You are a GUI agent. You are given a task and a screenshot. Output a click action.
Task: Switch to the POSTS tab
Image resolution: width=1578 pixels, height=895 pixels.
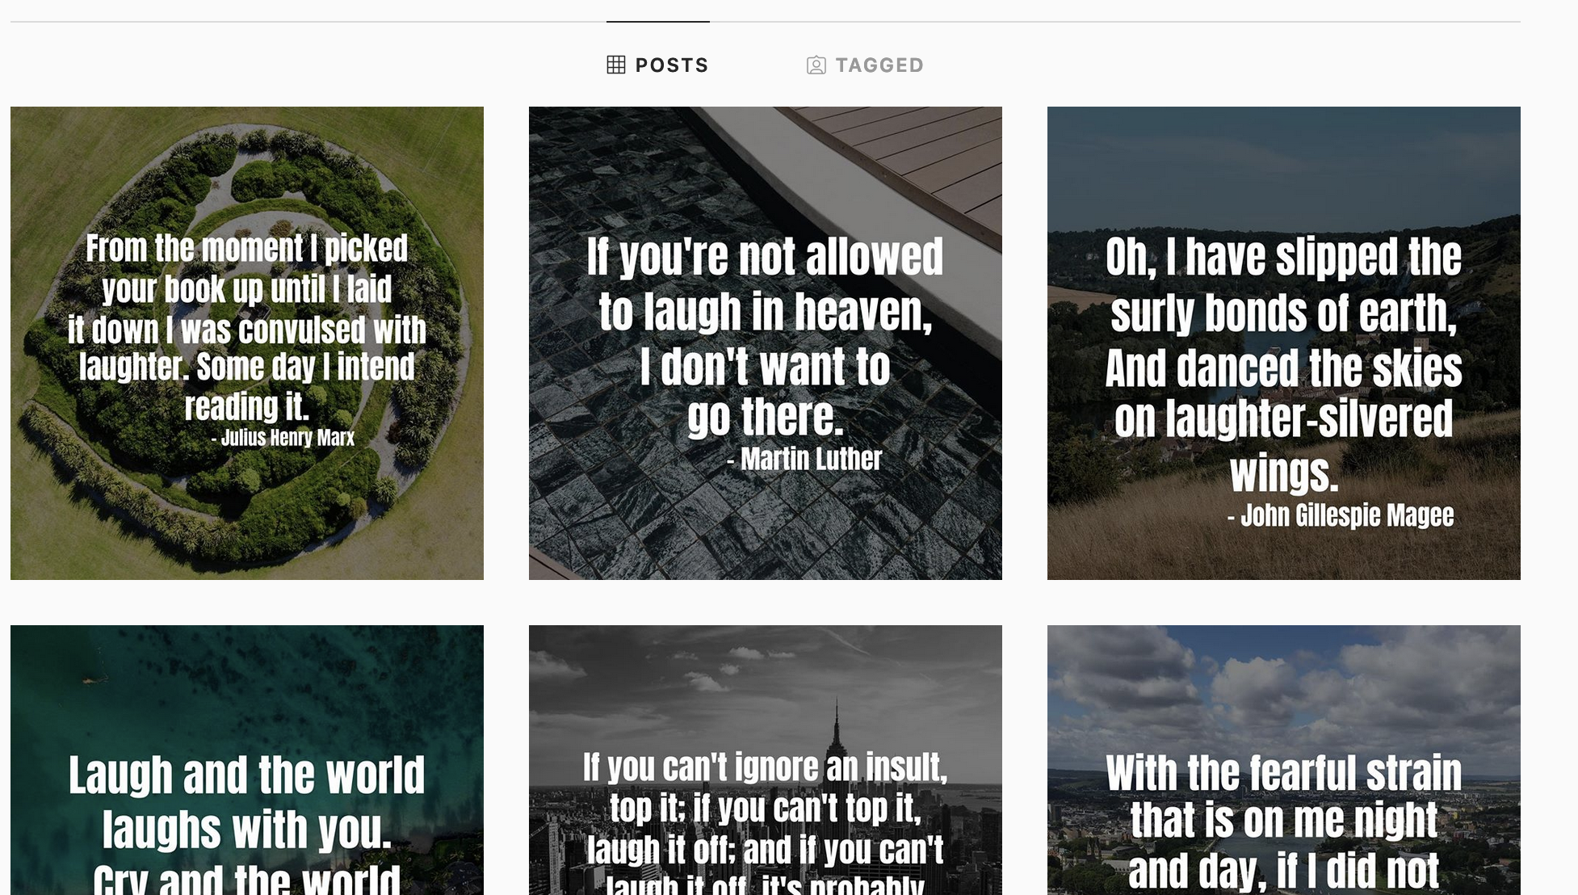[x=657, y=65]
